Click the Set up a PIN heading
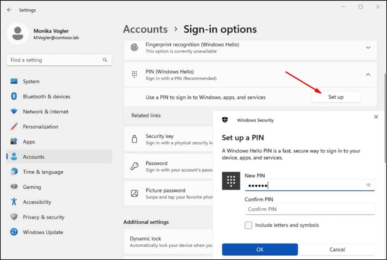387x260 pixels. point(243,138)
